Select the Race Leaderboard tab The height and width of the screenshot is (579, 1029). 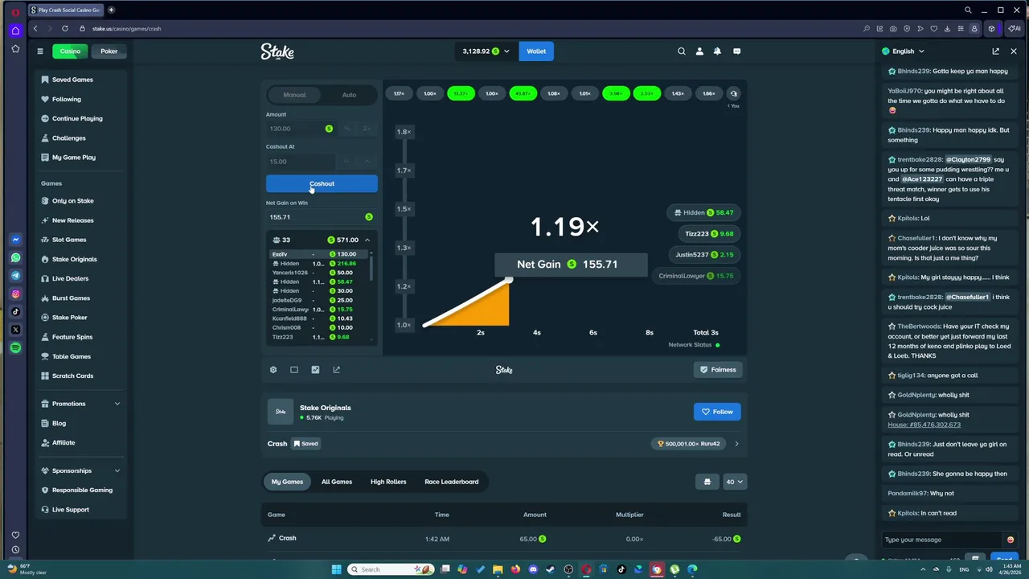[452, 482]
